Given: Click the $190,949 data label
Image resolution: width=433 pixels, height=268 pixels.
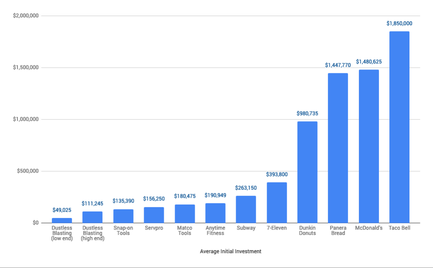Looking at the screenshot, I should point(215,195).
